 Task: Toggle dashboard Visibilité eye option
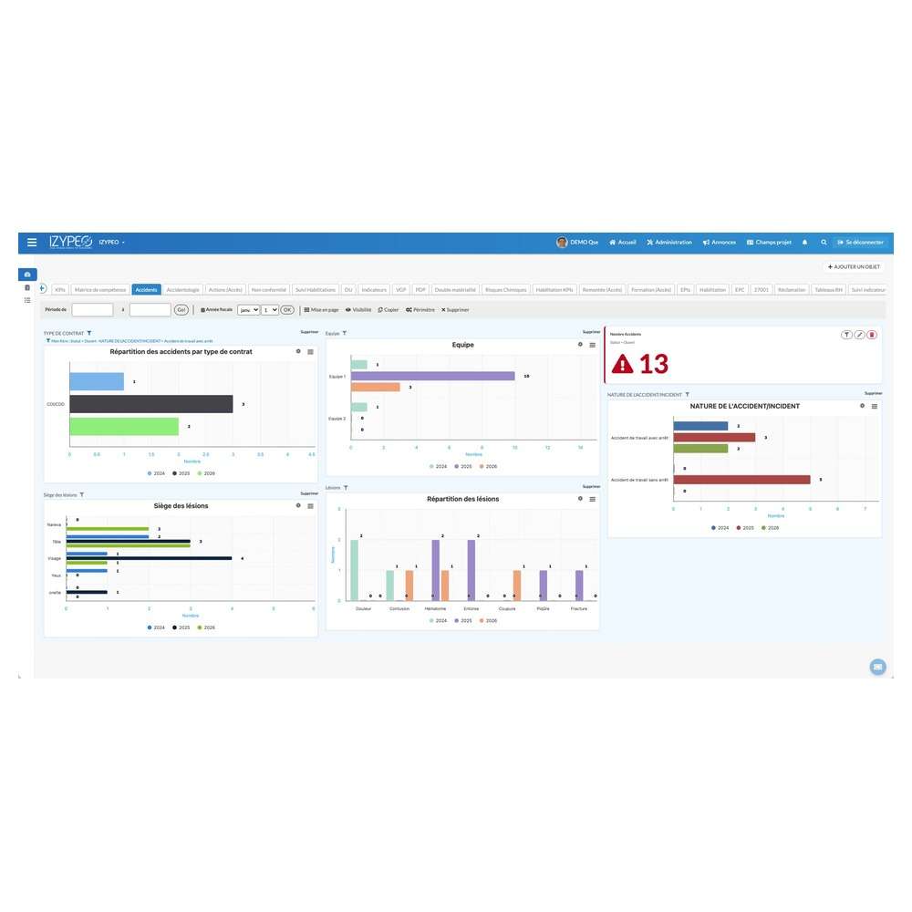[x=358, y=310]
